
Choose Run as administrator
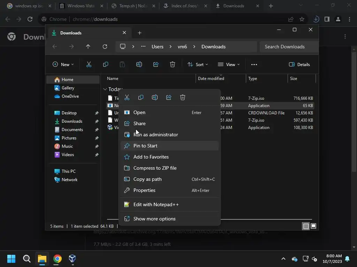point(170,135)
